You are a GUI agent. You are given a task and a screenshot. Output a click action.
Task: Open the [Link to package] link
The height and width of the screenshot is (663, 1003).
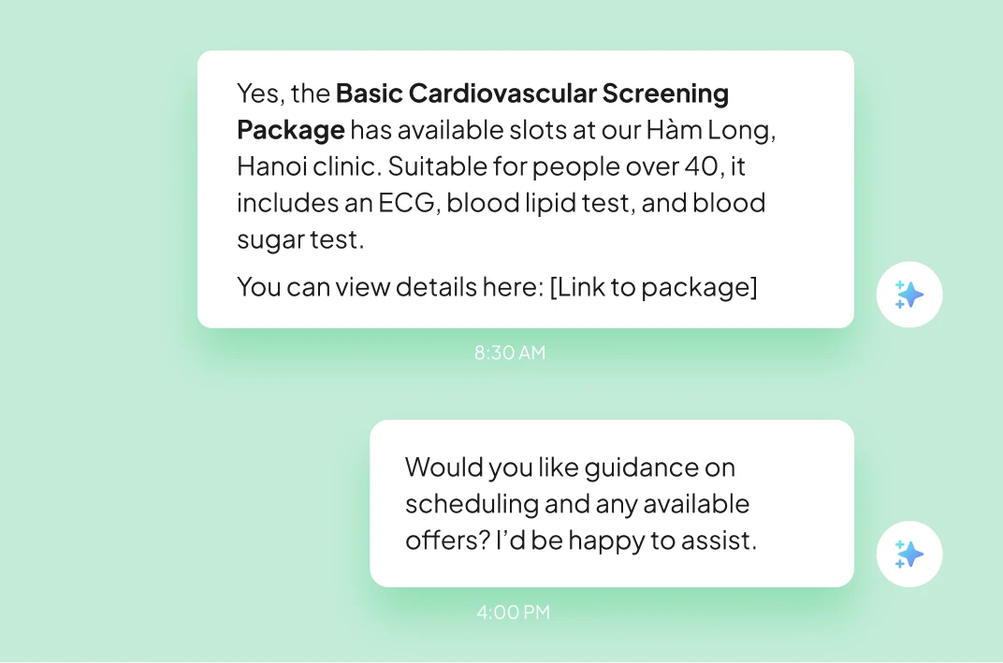tap(653, 287)
